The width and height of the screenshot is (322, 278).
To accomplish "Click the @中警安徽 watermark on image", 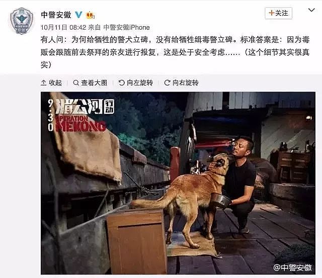I will (292, 267).
